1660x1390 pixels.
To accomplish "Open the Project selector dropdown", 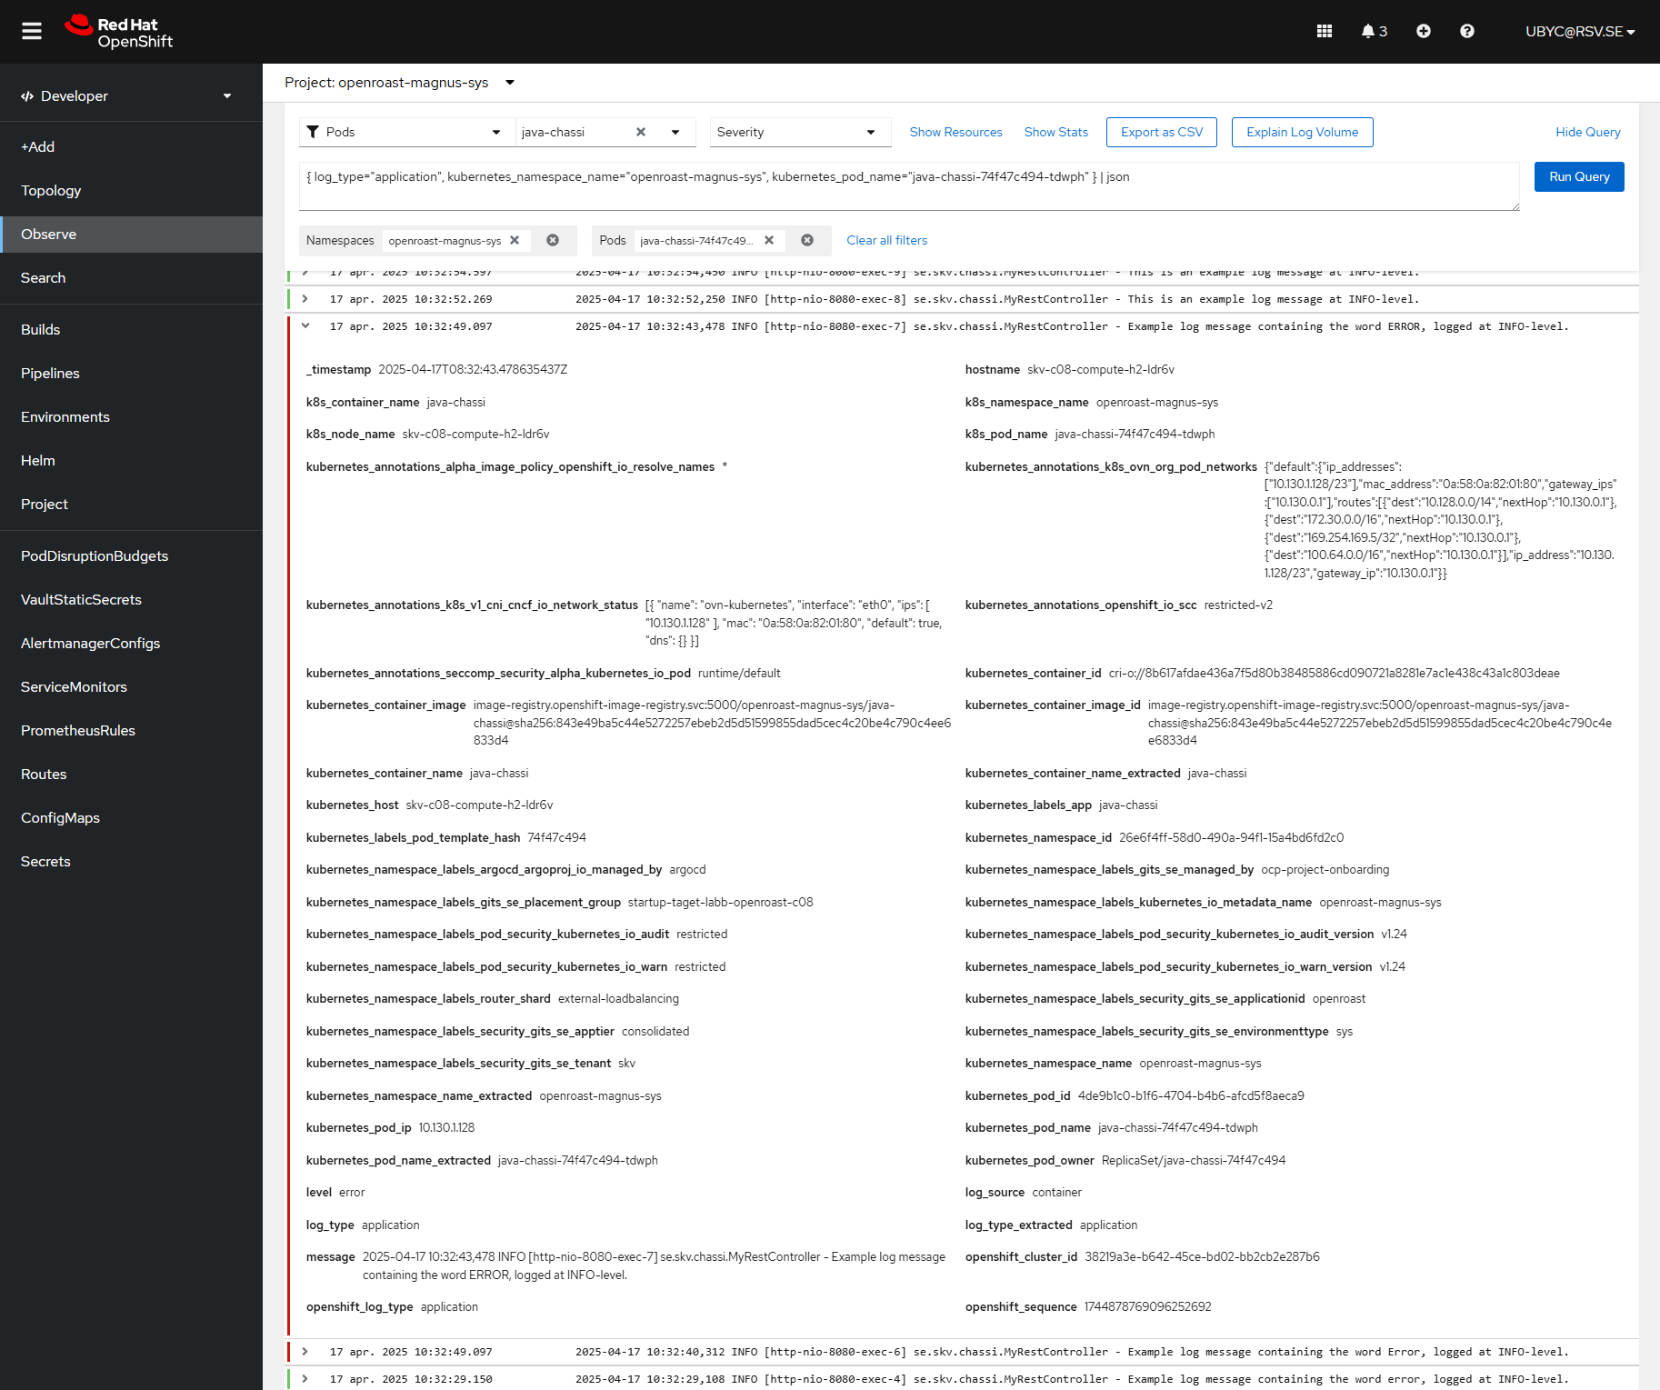I will (x=510, y=83).
